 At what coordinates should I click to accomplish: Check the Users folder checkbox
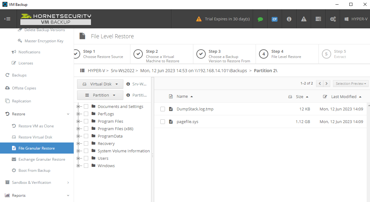tap(86, 158)
